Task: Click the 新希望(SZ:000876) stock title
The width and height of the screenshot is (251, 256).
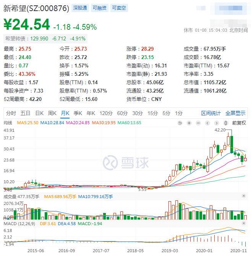Action: (x=36, y=8)
